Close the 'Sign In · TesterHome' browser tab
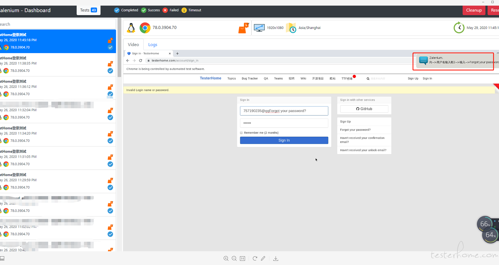Viewport: 499px width, 265px height. tap(170, 53)
